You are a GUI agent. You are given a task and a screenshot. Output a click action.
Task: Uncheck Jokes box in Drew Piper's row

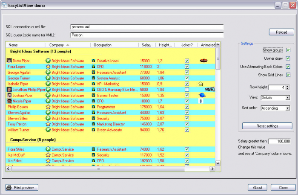tap(187, 61)
